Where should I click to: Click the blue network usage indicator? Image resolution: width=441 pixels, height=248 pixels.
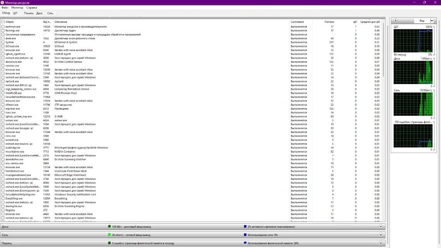point(245,234)
